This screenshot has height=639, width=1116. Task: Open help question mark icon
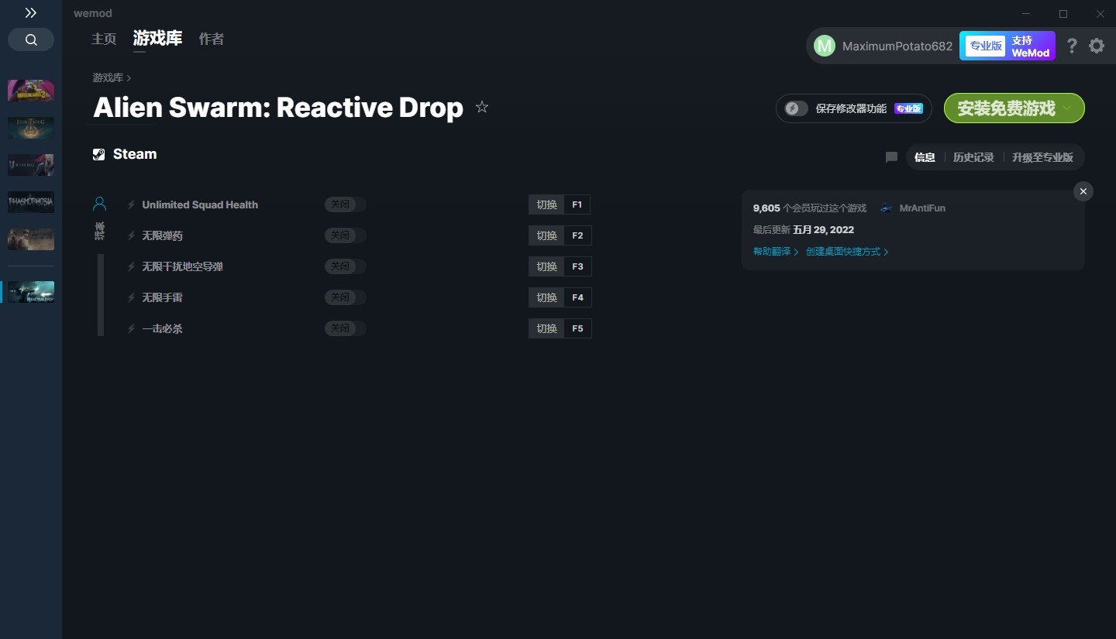pos(1072,46)
